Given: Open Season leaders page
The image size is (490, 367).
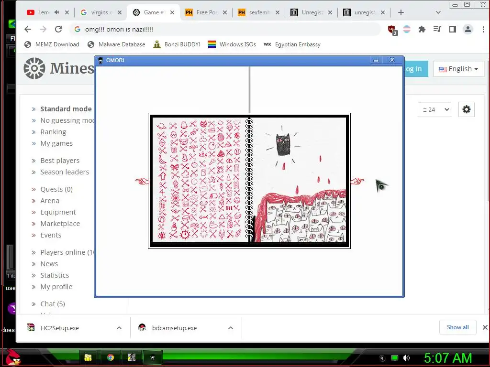Looking at the screenshot, I should click(x=65, y=172).
